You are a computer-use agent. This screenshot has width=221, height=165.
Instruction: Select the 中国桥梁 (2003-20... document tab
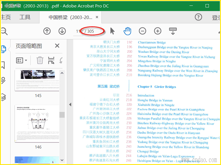(x=70, y=17)
